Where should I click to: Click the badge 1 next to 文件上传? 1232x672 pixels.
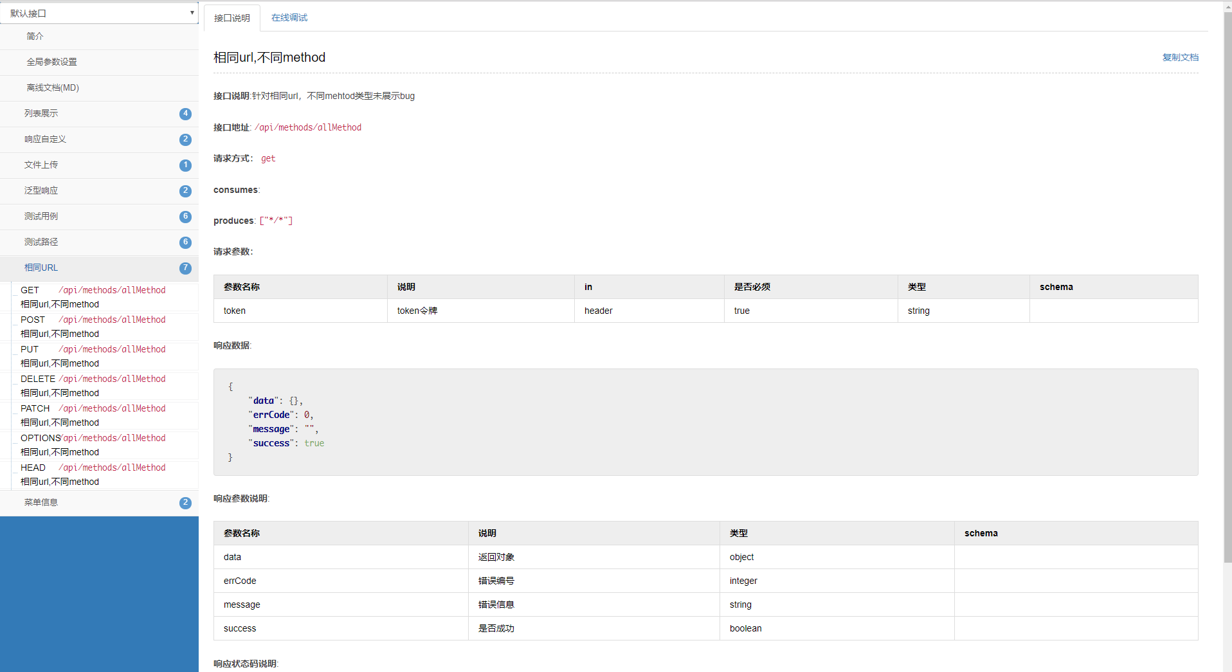(185, 165)
